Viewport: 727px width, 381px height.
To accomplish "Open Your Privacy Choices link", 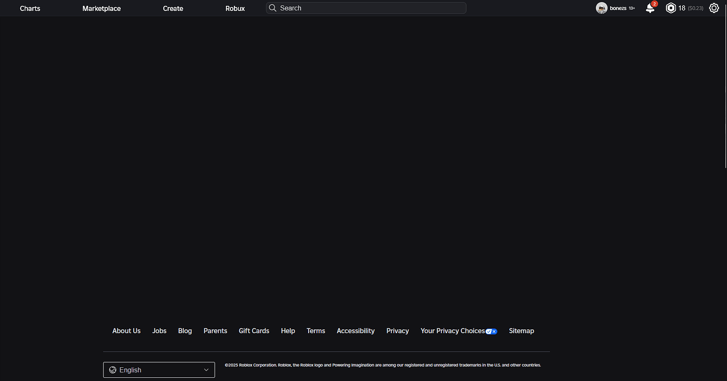I will pyautogui.click(x=453, y=331).
